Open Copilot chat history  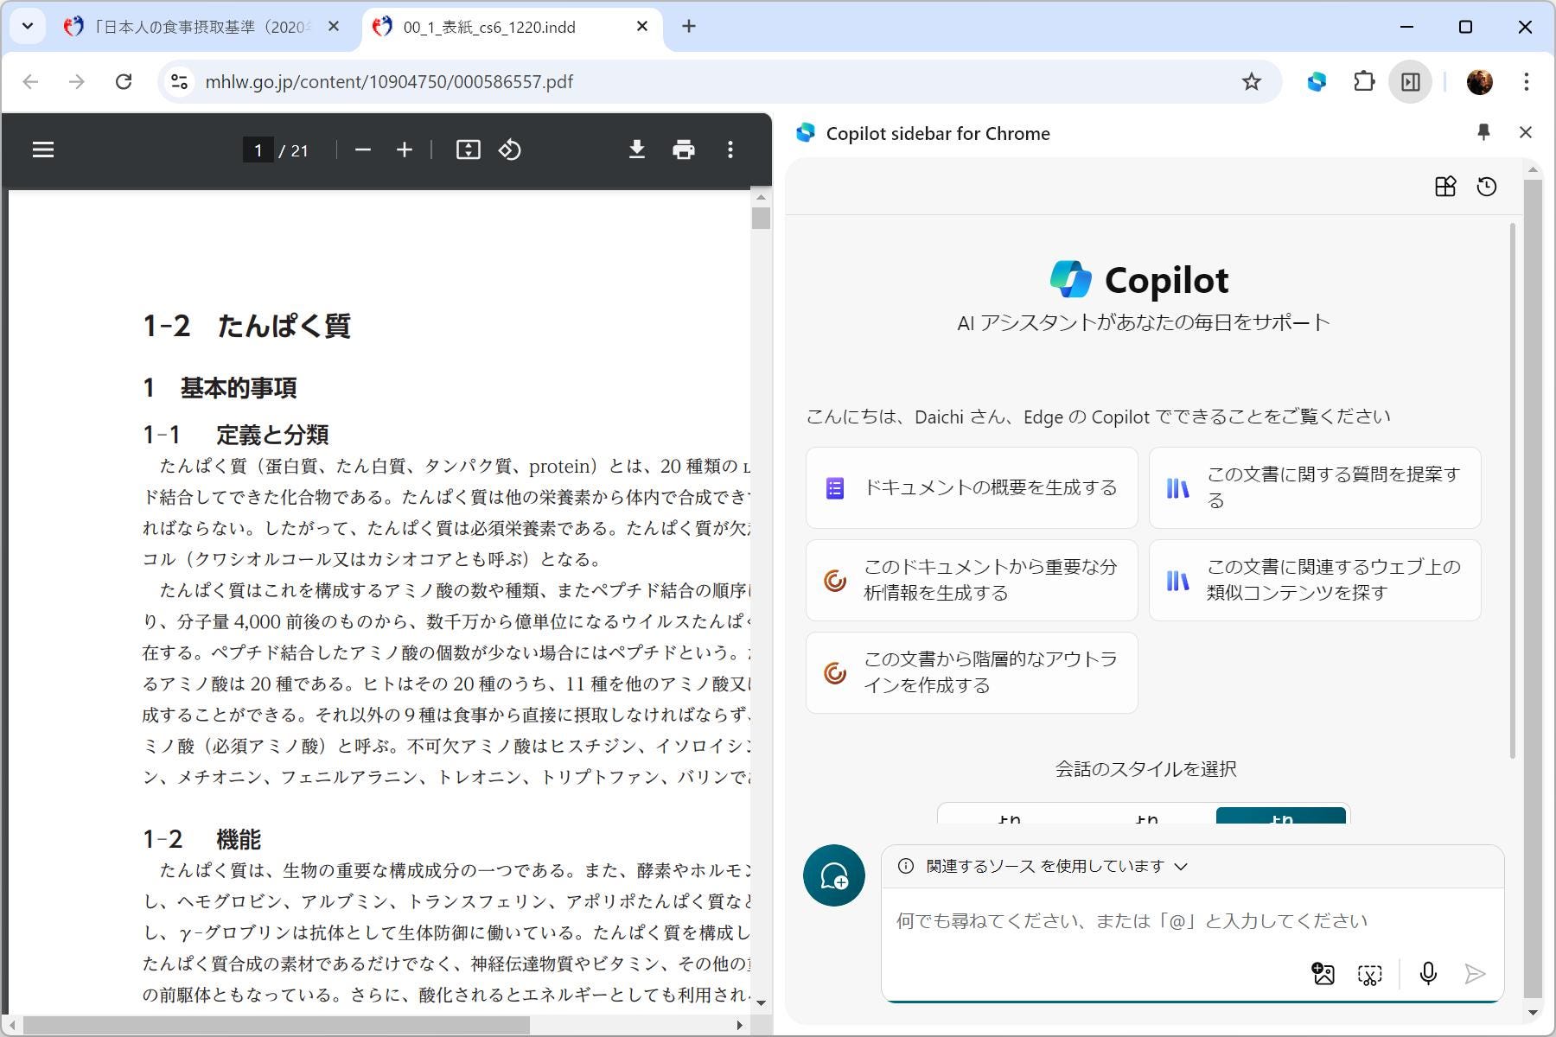pyautogui.click(x=1486, y=187)
